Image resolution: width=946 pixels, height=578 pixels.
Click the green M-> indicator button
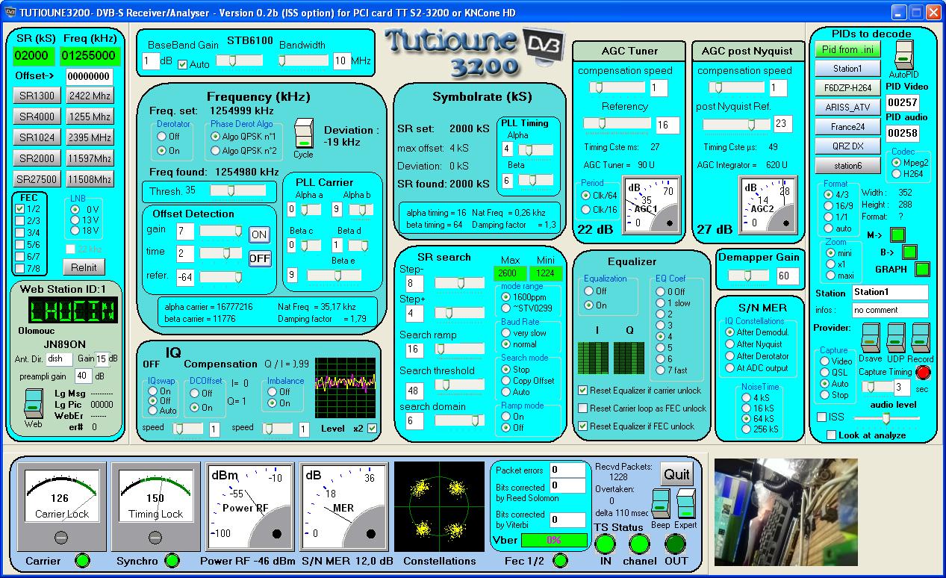coord(897,235)
